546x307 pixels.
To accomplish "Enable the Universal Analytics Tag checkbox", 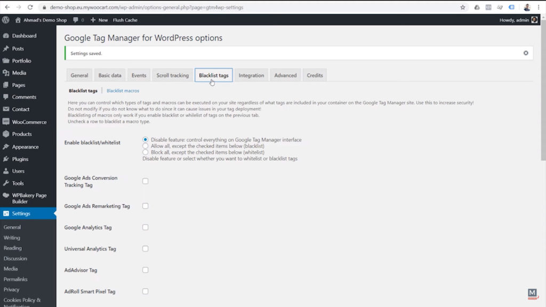I will (146, 248).
